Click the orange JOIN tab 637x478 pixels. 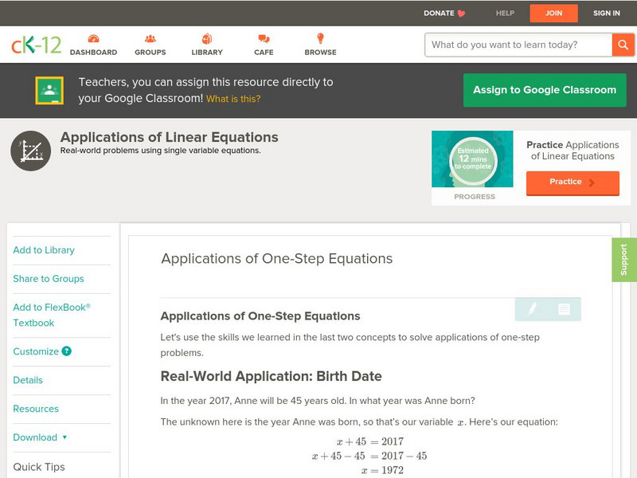553,13
